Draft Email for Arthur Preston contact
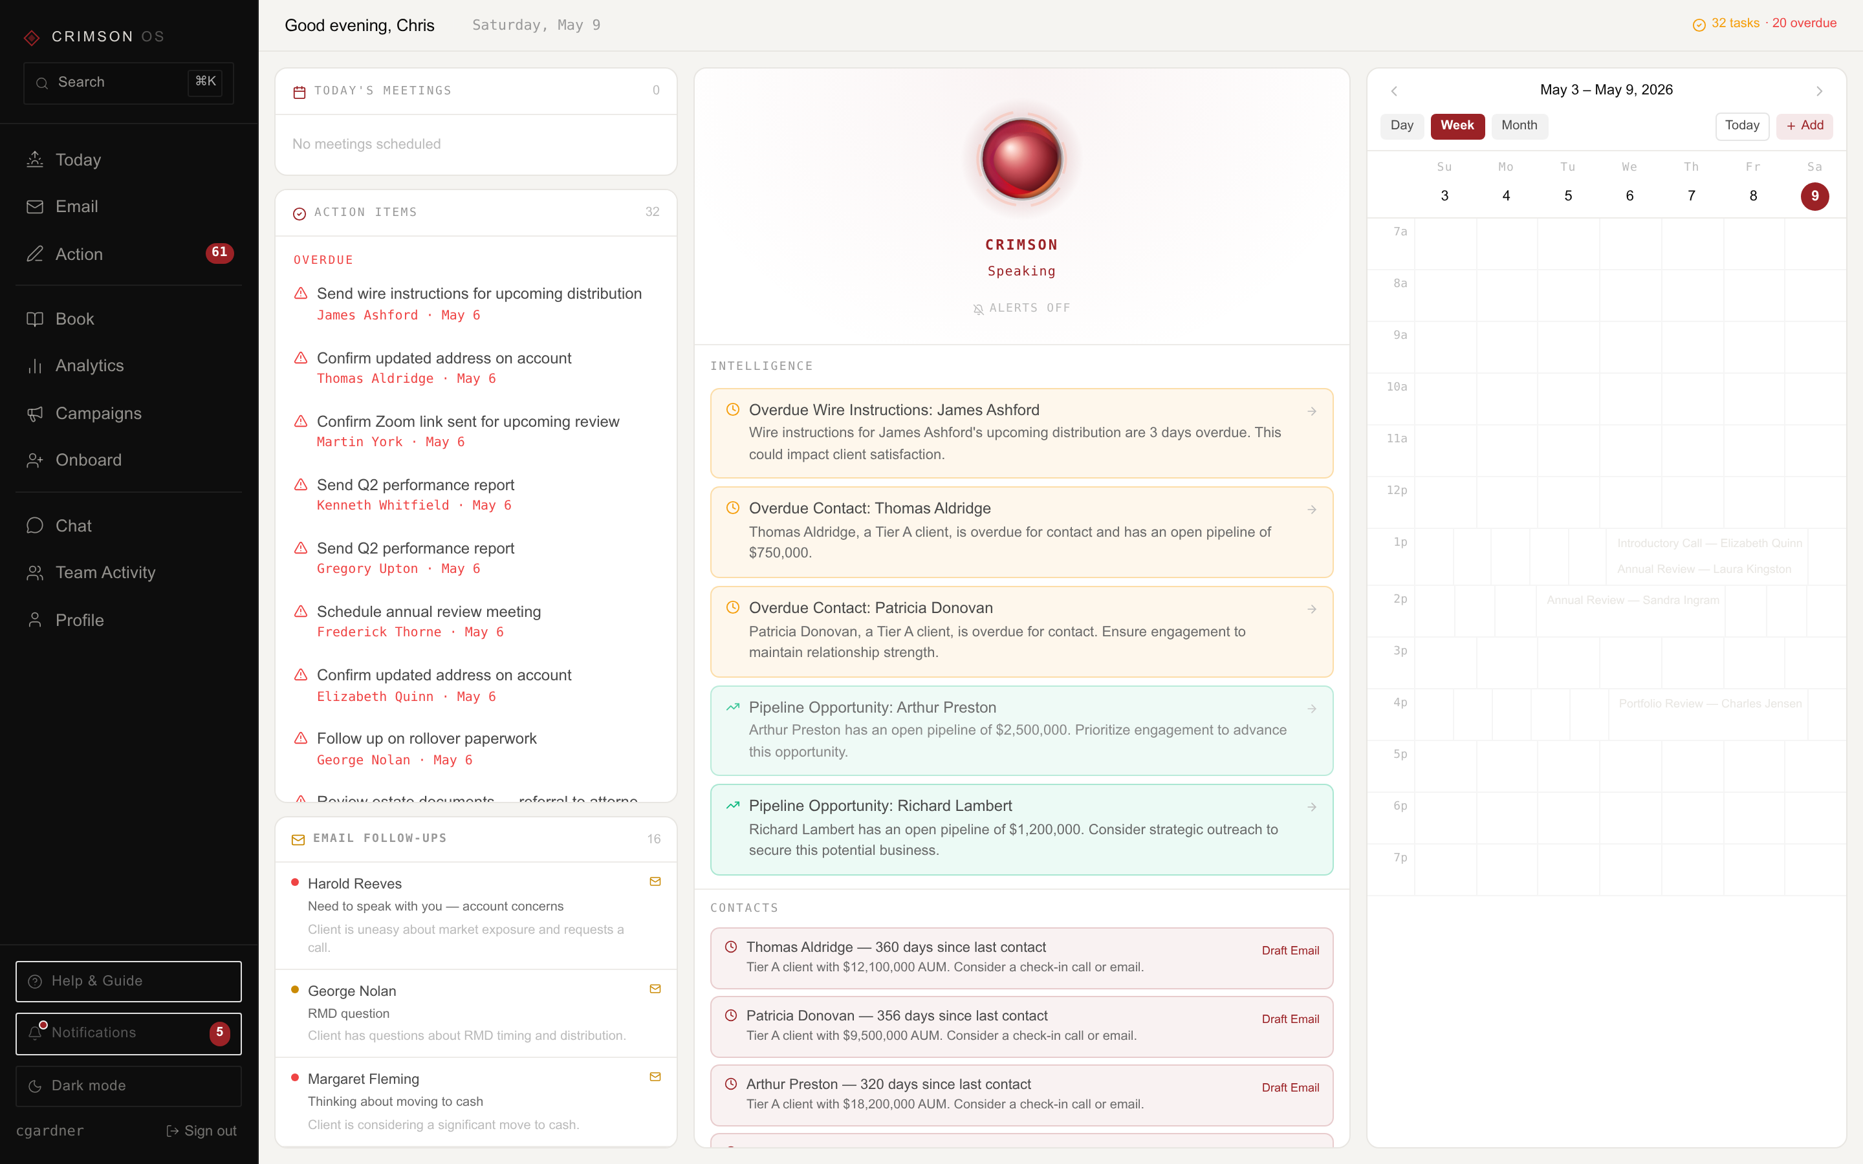The image size is (1863, 1164). click(x=1291, y=1088)
